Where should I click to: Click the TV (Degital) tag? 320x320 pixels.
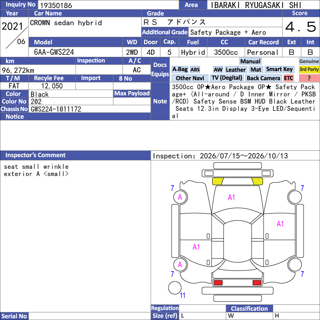pos(227,78)
